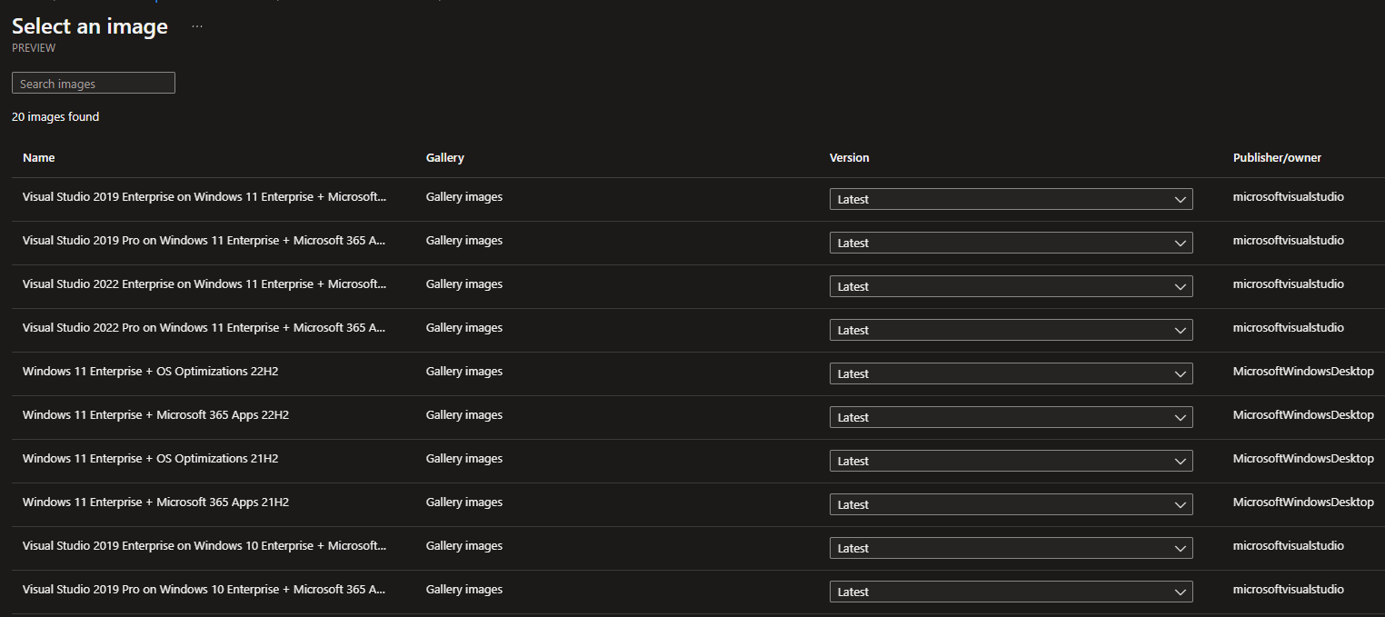The width and height of the screenshot is (1385, 617).
Task: Click Gallery images cell for Visual Studio 2019 Enterprise Windows 11
Action: (x=464, y=196)
